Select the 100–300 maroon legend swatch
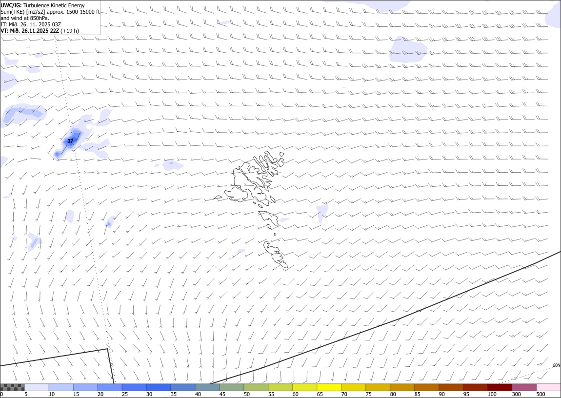This screenshot has width=561, height=398. click(500, 387)
